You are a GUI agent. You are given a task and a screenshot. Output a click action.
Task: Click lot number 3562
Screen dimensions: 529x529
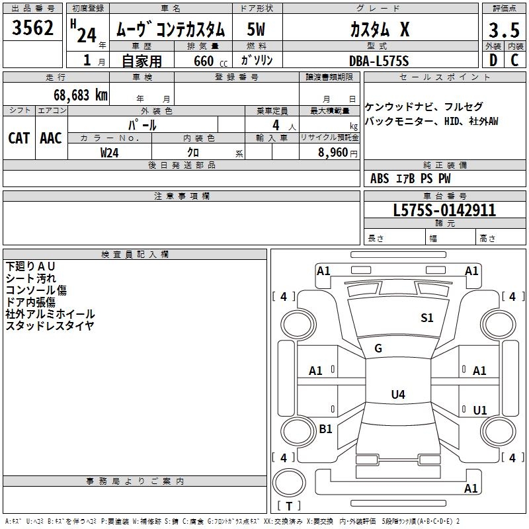coord(33,28)
